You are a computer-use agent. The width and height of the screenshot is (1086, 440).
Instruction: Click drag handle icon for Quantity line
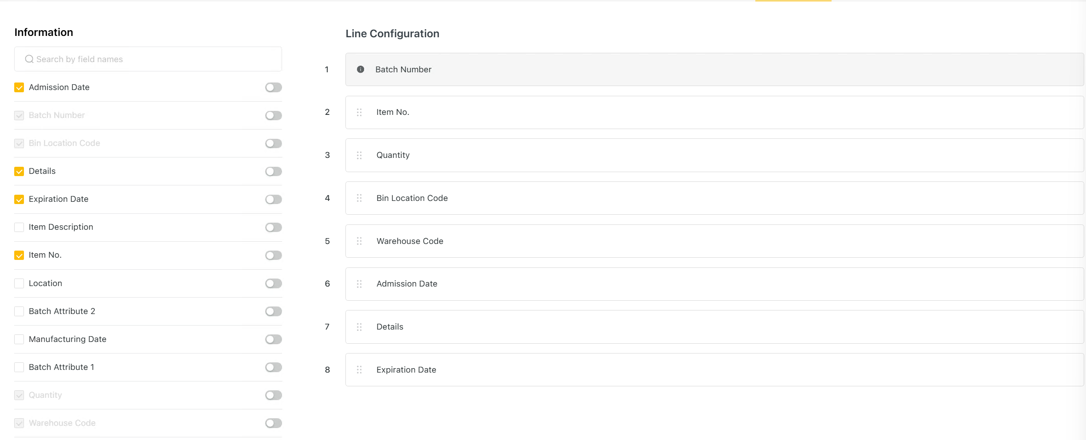point(359,155)
